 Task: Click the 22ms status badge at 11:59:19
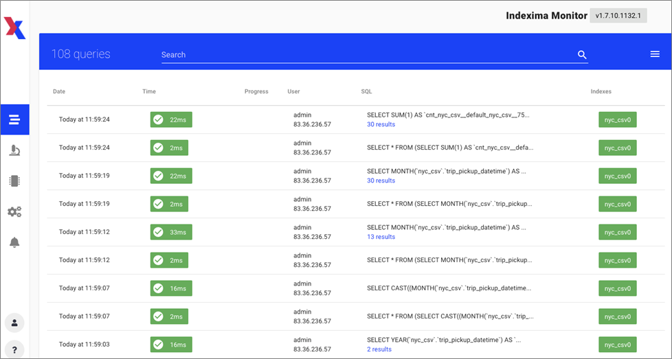[x=171, y=176]
